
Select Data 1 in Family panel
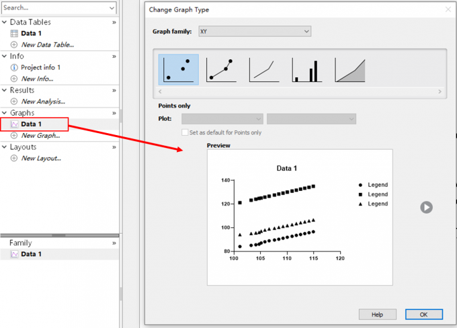click(x=31, y=254)
